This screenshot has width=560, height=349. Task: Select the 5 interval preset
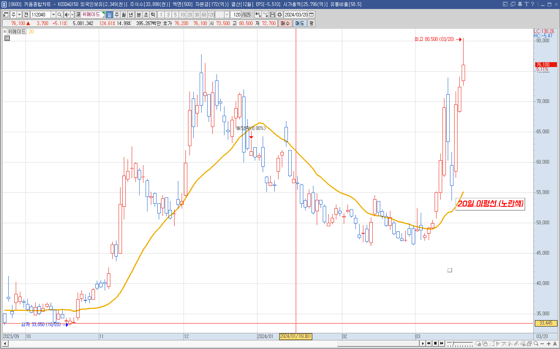pyautogui.click(x=175, y=15)
